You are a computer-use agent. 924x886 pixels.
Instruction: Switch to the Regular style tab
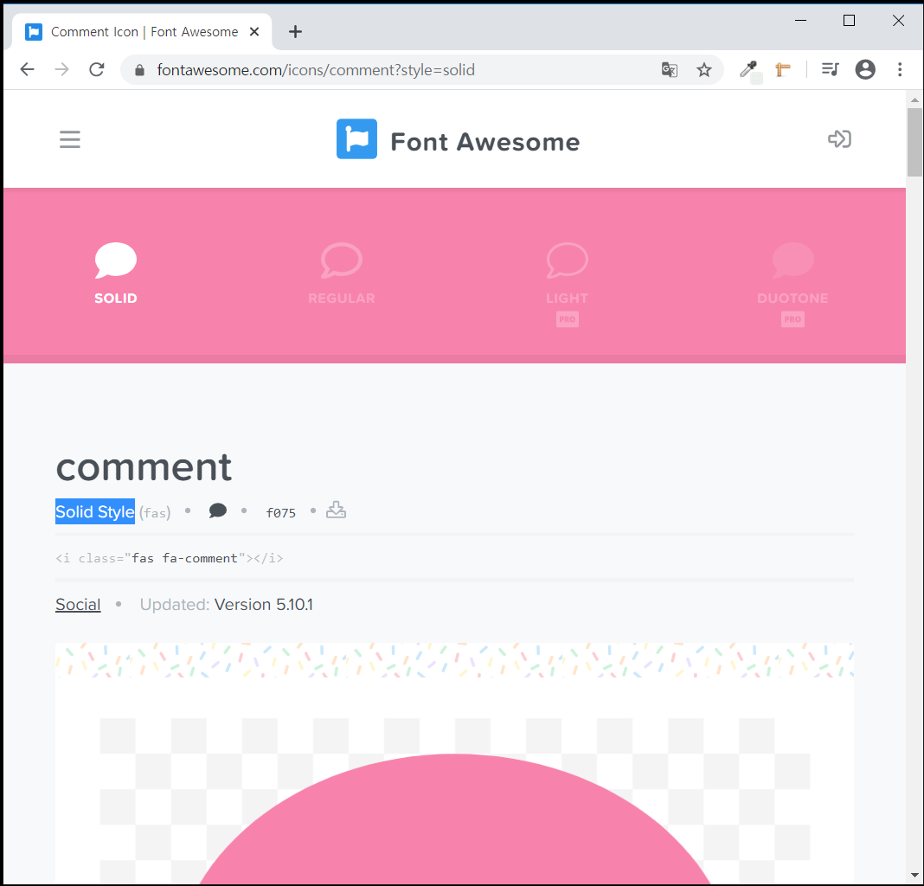(x=341, y=273)
